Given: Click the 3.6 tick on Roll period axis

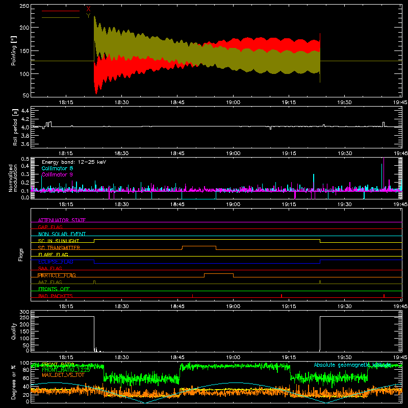Looking at the screenshot, I should pos(25,144).
